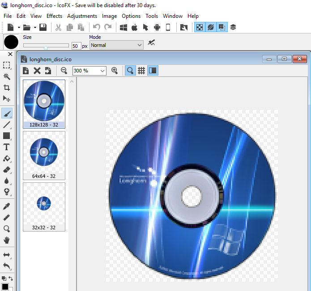Toggle the airbrush icon beside Mode
This screenshot has width=311, height=291.
(151, 42)
